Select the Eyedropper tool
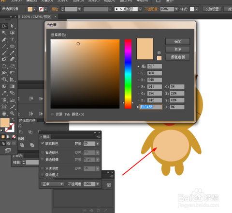Viewport: 232px width, 213px height. (4, 93)
